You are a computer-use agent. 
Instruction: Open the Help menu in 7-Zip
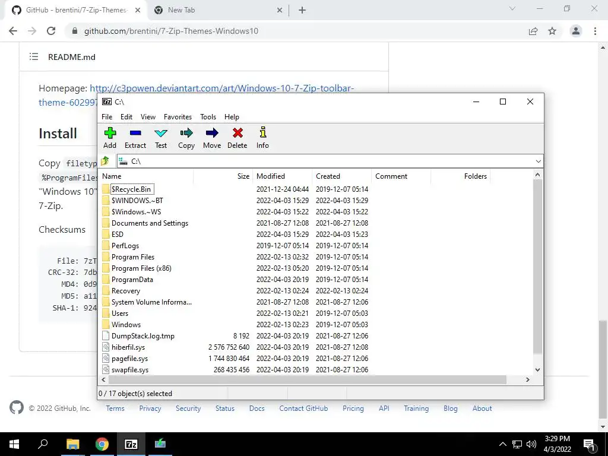(x=232, y=117)
